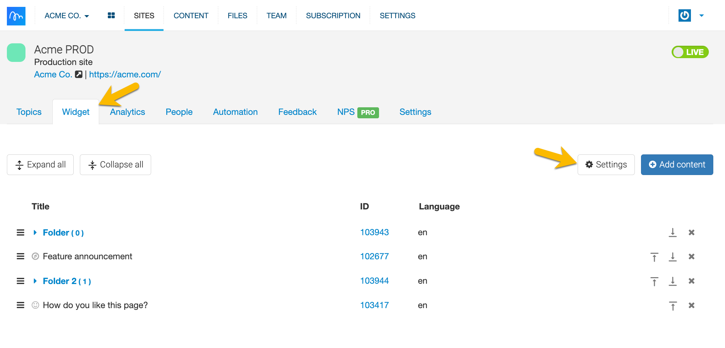Click the Add content button

(x=676, y=165)
